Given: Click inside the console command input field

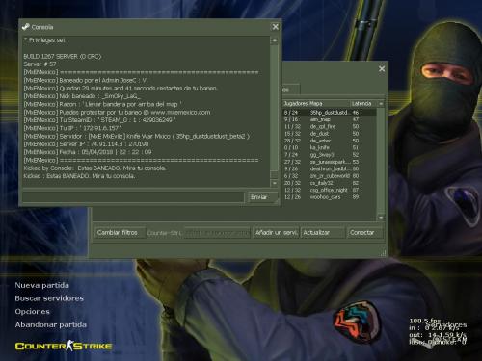Looking at the screenshot, I should click(133, 197).
